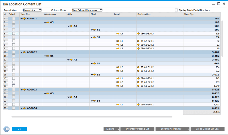
Task: Open the Report View dropdown
Action: pyautogui.click(x=32, y=10)
